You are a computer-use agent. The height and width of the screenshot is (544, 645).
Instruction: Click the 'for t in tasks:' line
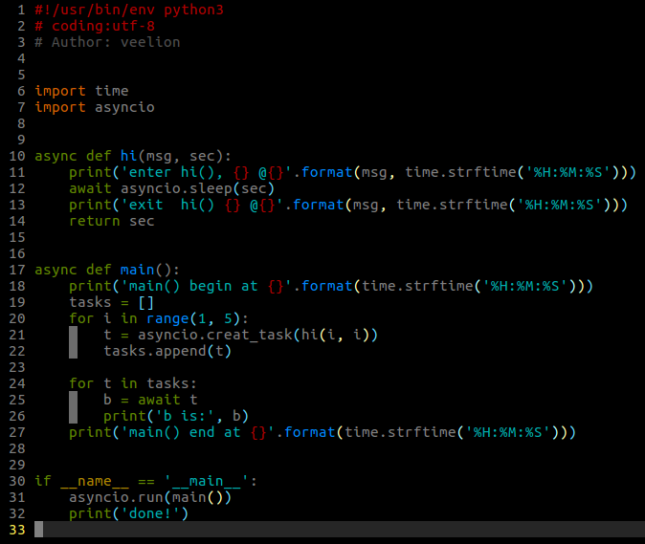[133, 384]
